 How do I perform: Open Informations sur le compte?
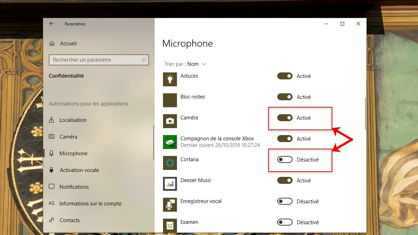click(90, 204)
